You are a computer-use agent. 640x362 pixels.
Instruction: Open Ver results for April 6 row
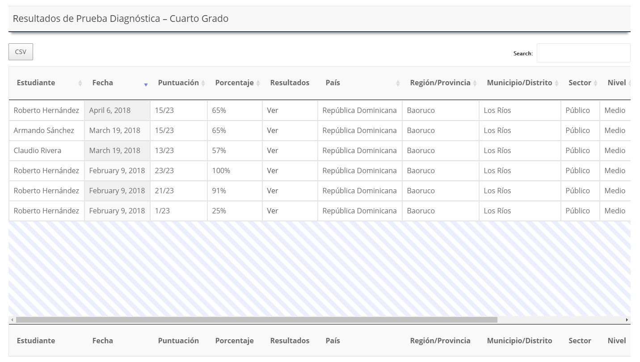(x=272, y=110)
